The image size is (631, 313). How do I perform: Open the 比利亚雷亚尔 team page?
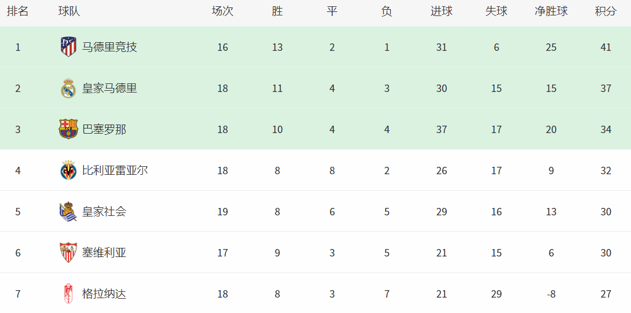[115, 171]
